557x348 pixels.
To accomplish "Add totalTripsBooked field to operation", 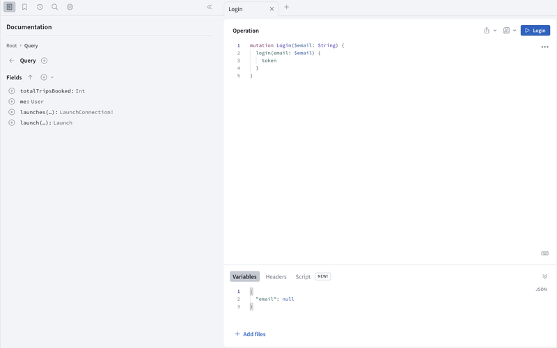I will tap(12, 91).
